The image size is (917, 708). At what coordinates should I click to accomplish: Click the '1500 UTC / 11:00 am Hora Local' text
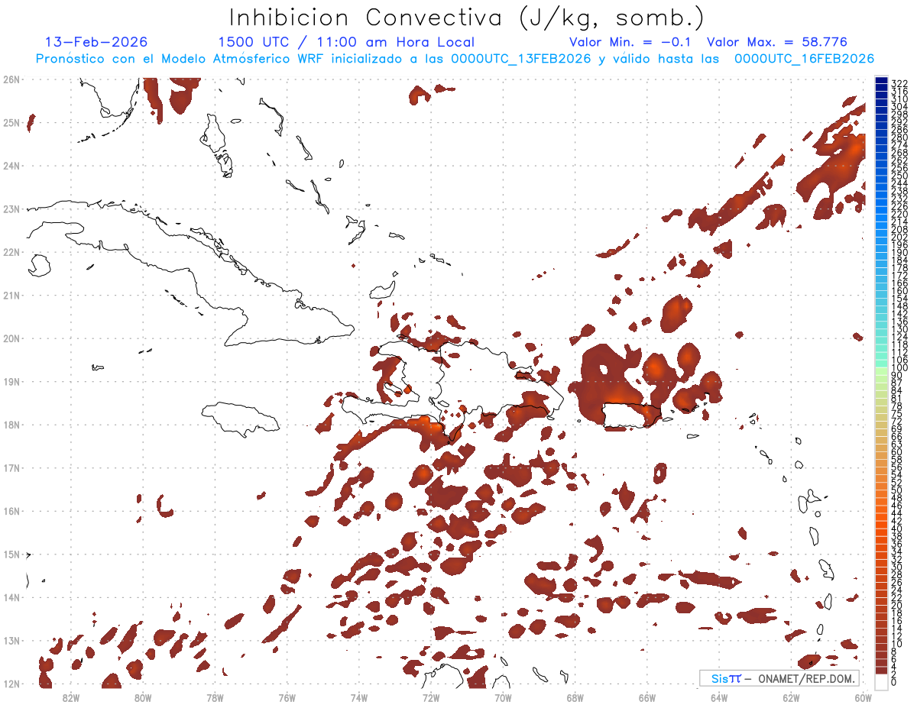click(346, 43)
